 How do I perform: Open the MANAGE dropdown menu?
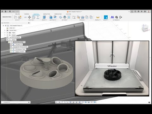pos(82,20)
